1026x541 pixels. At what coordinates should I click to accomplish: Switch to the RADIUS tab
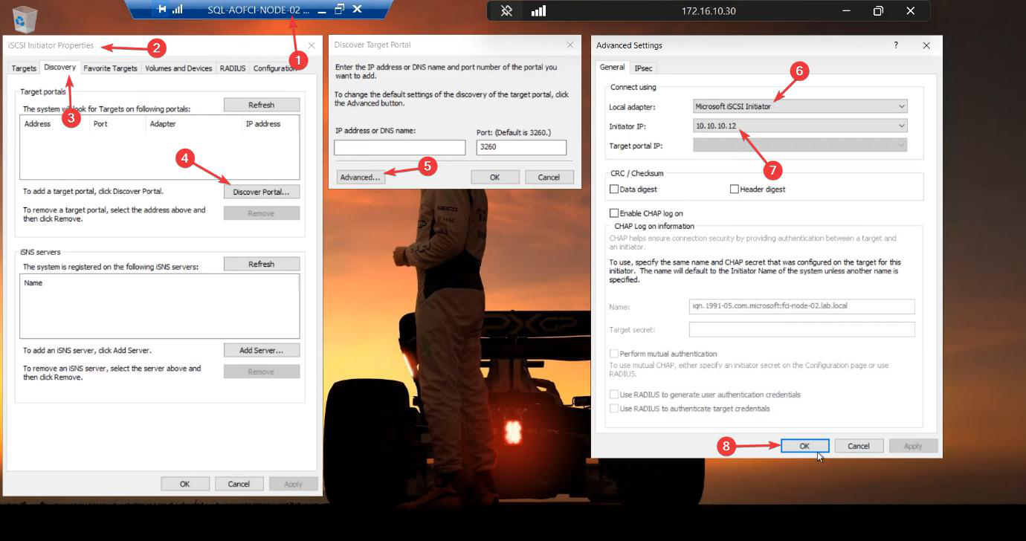(x=233, y=68)
